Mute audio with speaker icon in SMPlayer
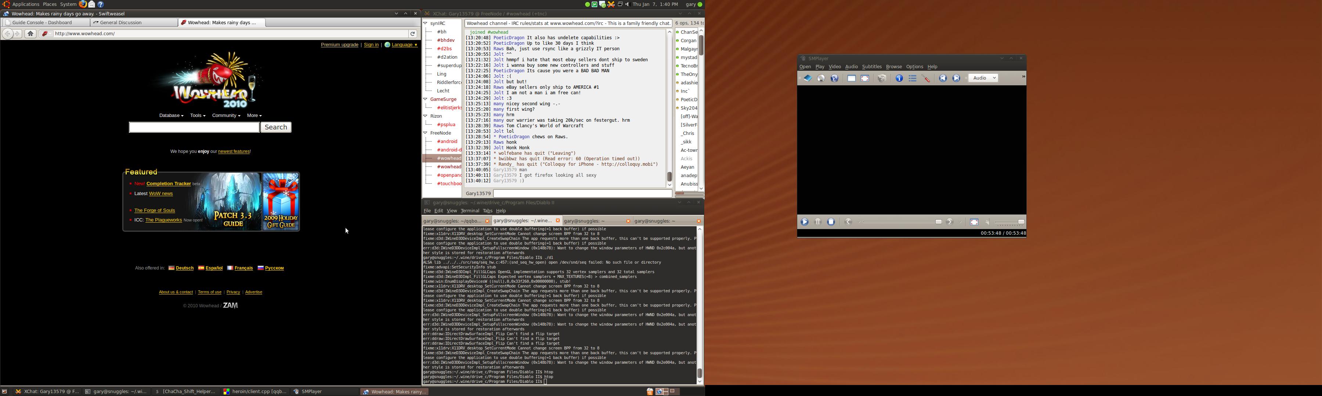The height and width of the screenshot is (396, 1322). 988,222
